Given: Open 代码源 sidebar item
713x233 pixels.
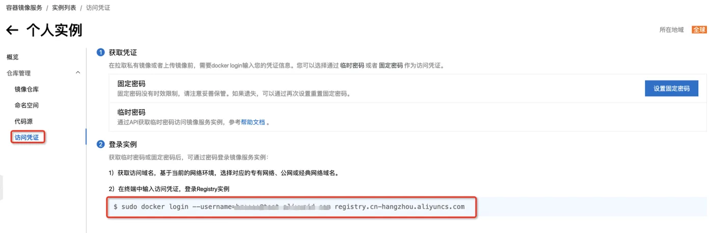Looking at the screenshot, I should (x=24, y=121).
